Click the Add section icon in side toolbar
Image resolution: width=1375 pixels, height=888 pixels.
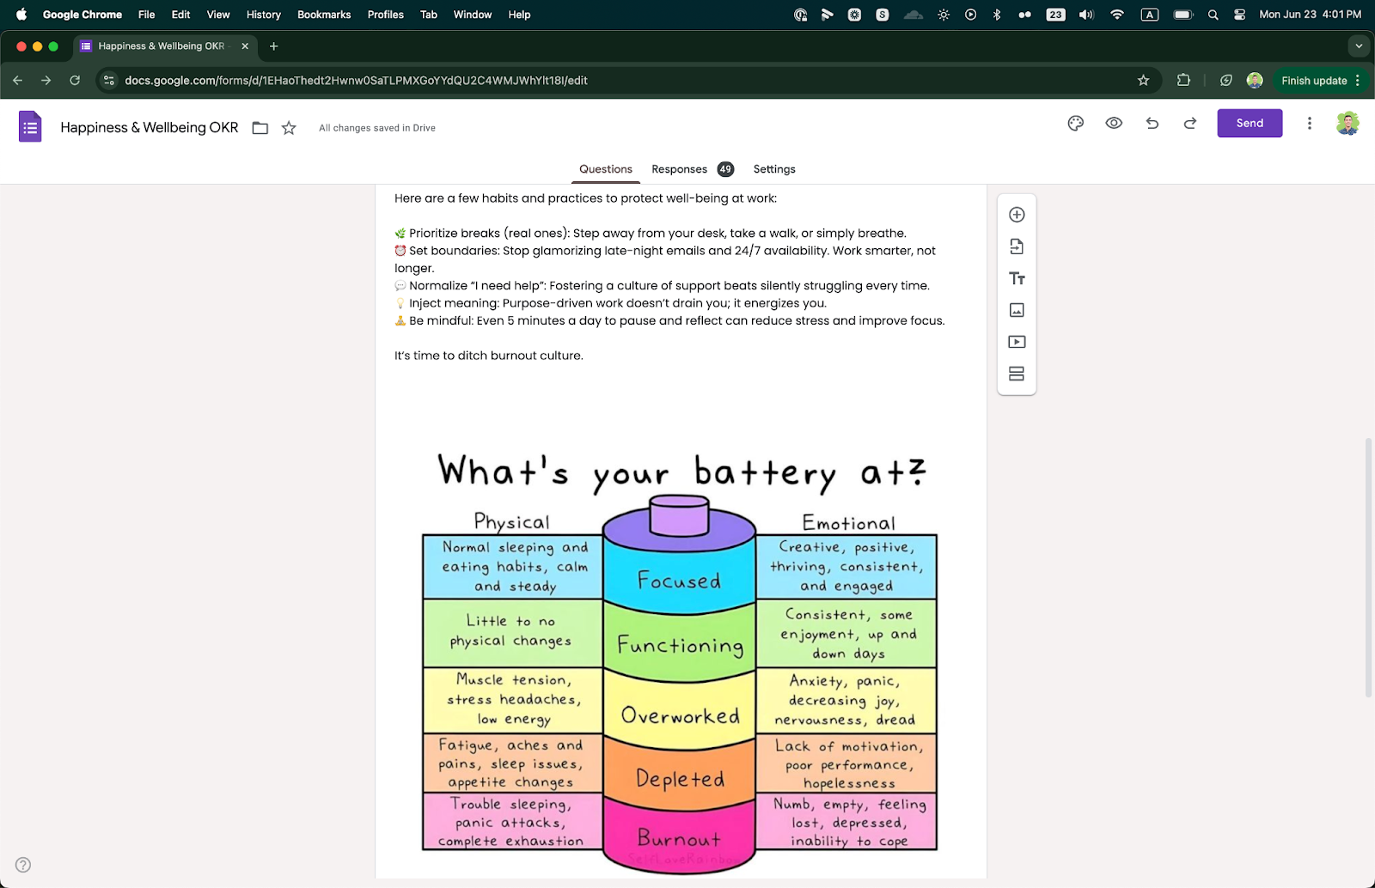(x=1017, y=374)
